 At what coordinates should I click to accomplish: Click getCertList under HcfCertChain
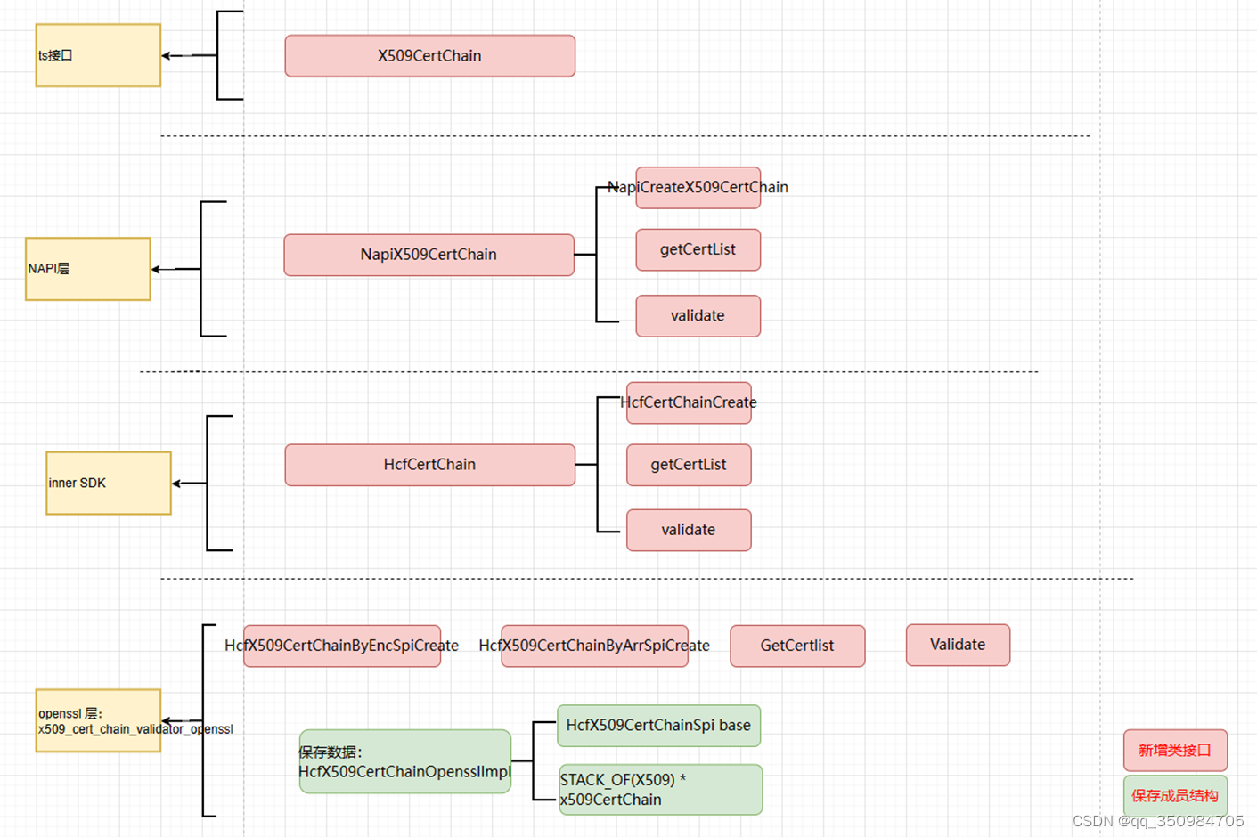pyautogui.click(x=689, y=465)
